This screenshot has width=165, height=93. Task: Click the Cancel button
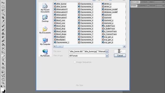click(x=120, y=56)
